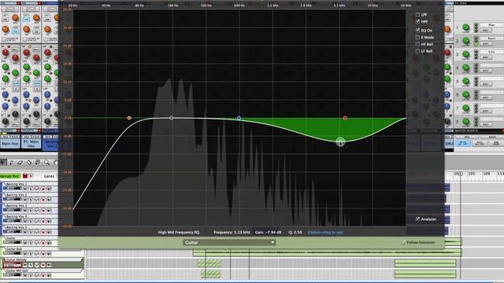
Task: Click the small button under Echo send
Action: [486, 57]
